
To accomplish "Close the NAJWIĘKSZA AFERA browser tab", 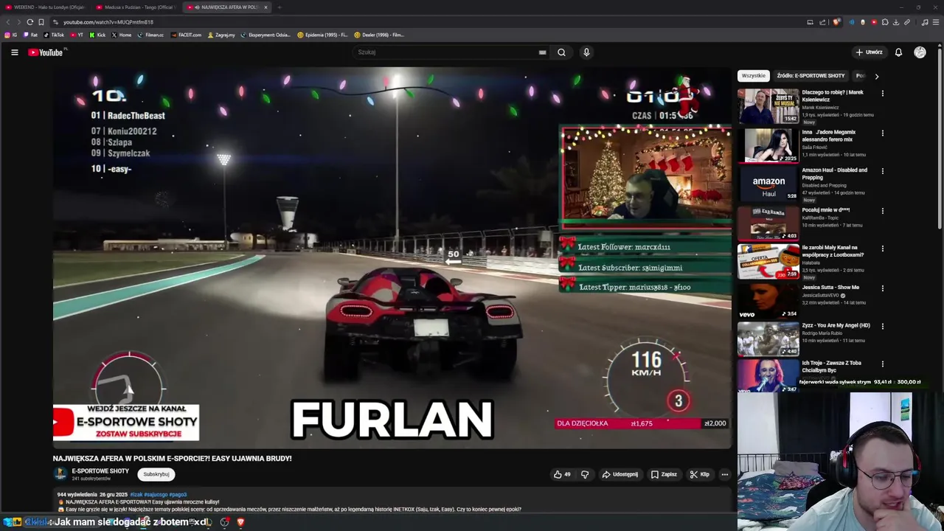I will [265, 7].
